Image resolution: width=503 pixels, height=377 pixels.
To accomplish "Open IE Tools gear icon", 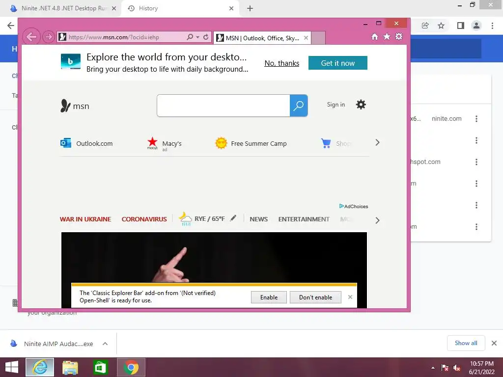I will [x=399, y=36].
